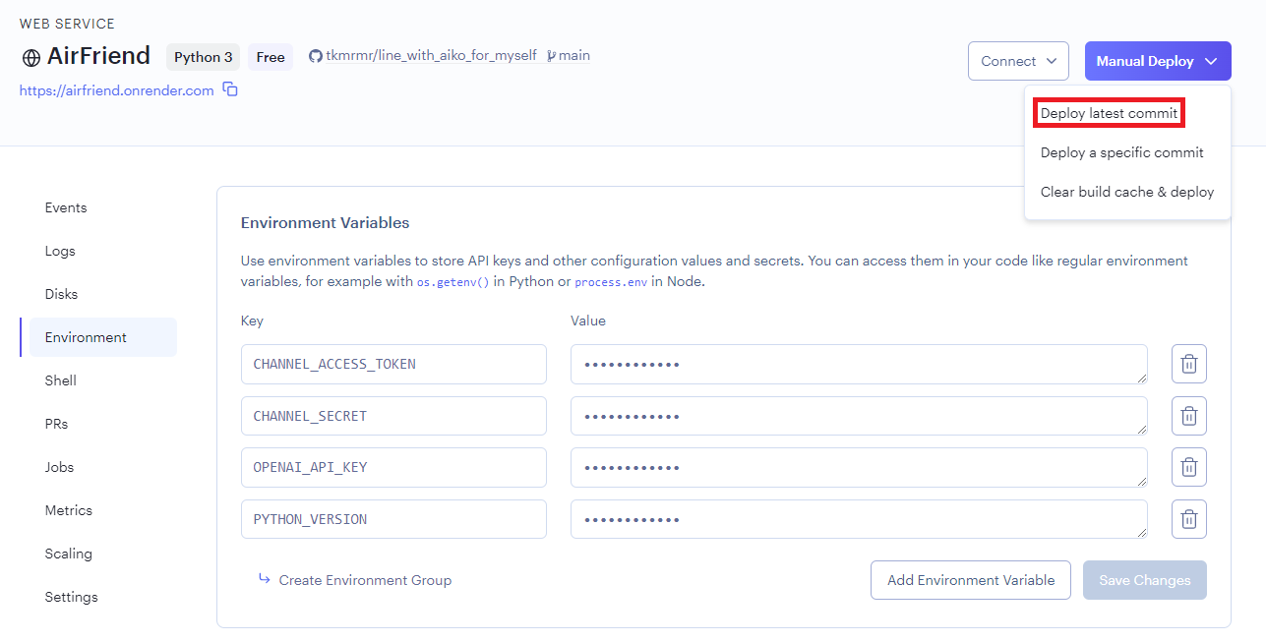This screenshot has height=642, width=1266.
Task: Delete the CHANNEL_ACCESS_TOKEN variable
Action: (x=1188, y=364)
